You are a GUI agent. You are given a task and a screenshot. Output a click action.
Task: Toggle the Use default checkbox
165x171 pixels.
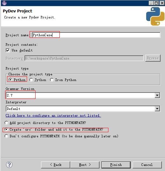tap(8, 51)
